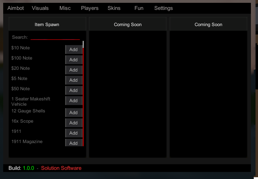
Task: Add the $100 Note item
Action: coord(74,60)
